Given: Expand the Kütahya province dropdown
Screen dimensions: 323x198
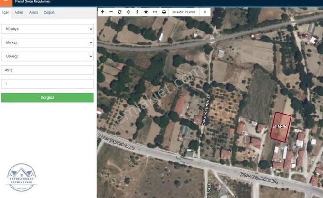Looking at the screenshot, I should tap(47, 29).
